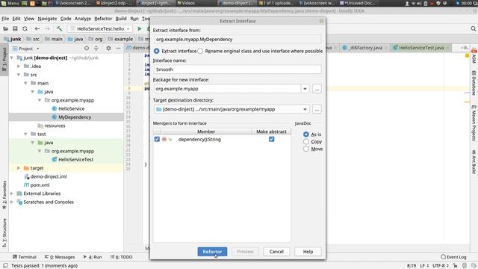Image resolution: width=478 pixels, height=269 pixels.
Task: Collapse the junk project root node
Action: 12,58
